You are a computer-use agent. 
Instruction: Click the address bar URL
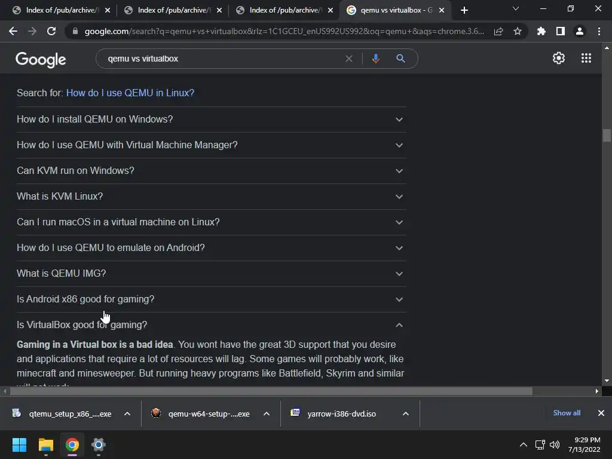point(284,31)
